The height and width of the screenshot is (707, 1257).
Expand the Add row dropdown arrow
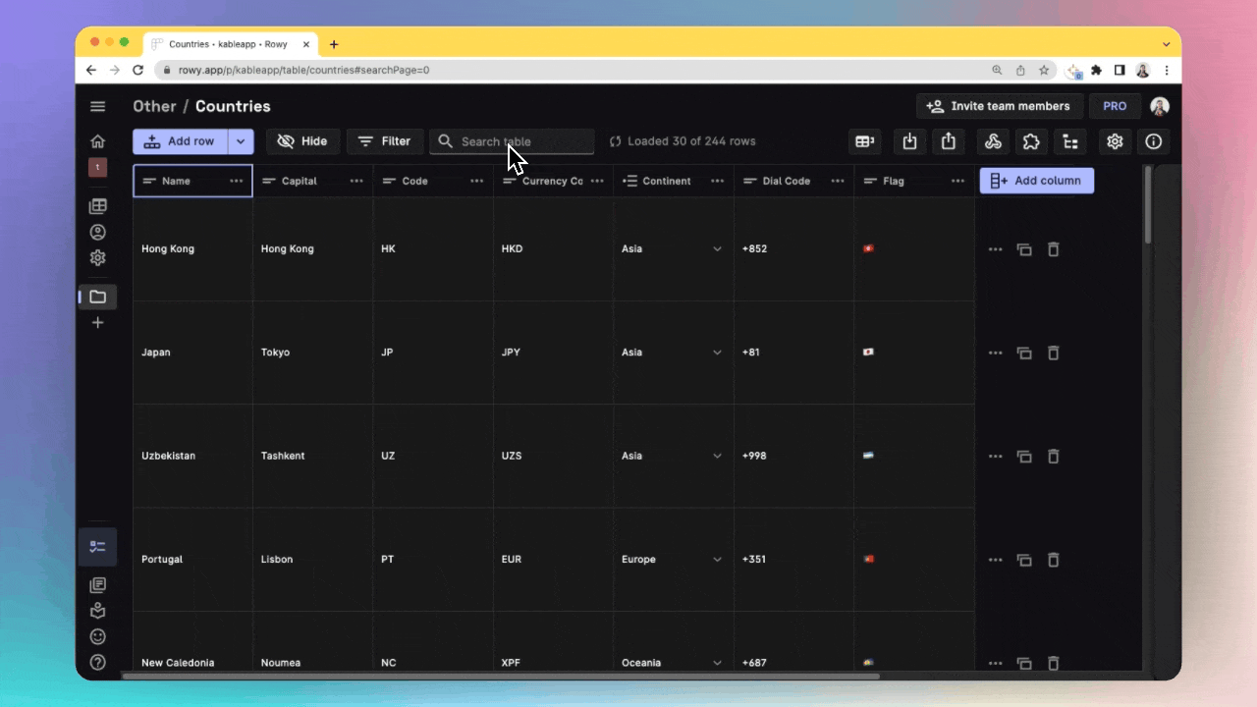click(x=241, y=141)
